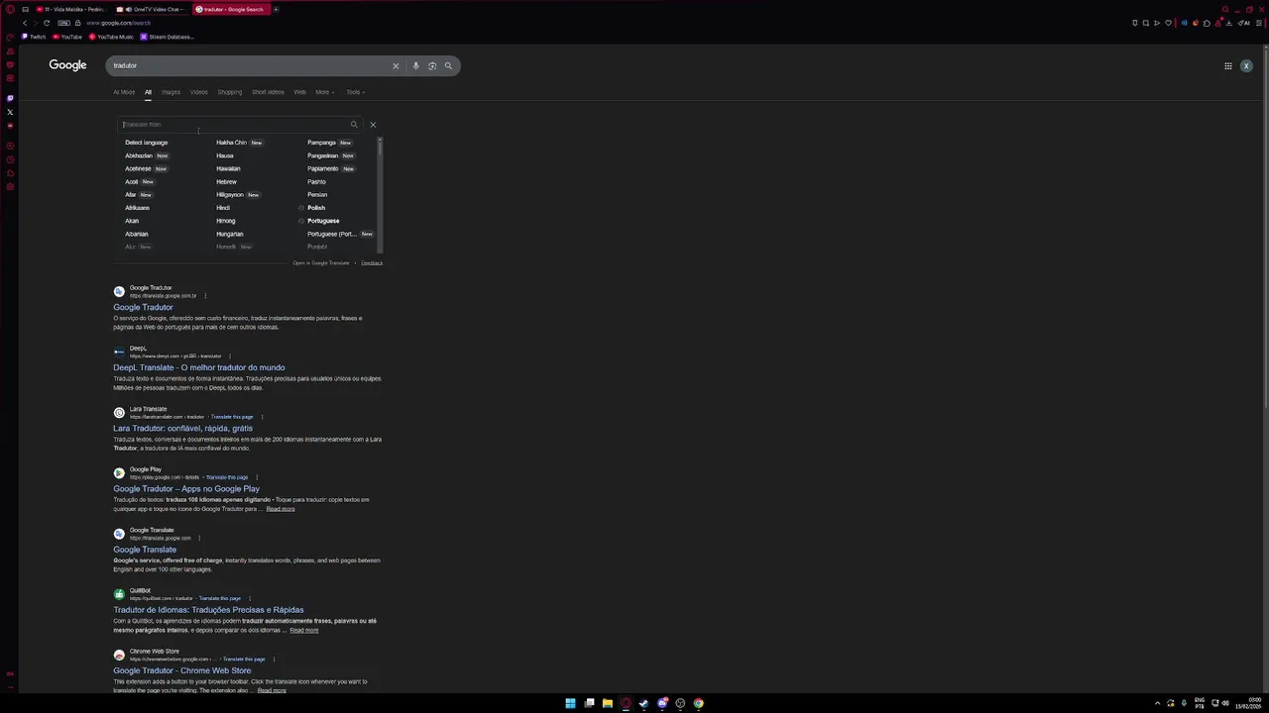The width and height of the screenshot is (1269, 713).
Task: Open Twitch in Opera sidebar
Action: click(x=10, y=98)
